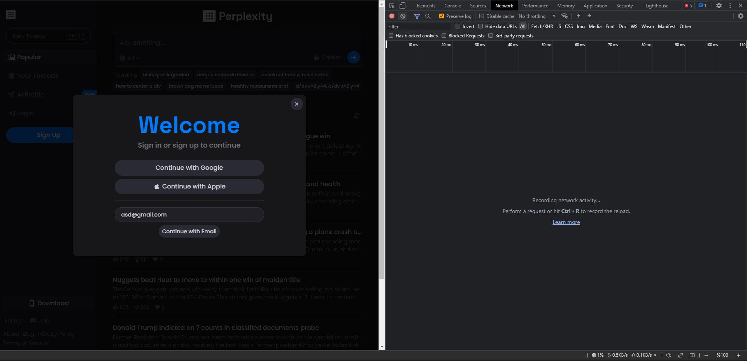
Task: Click the Download button
Action: tap(49, 303)
